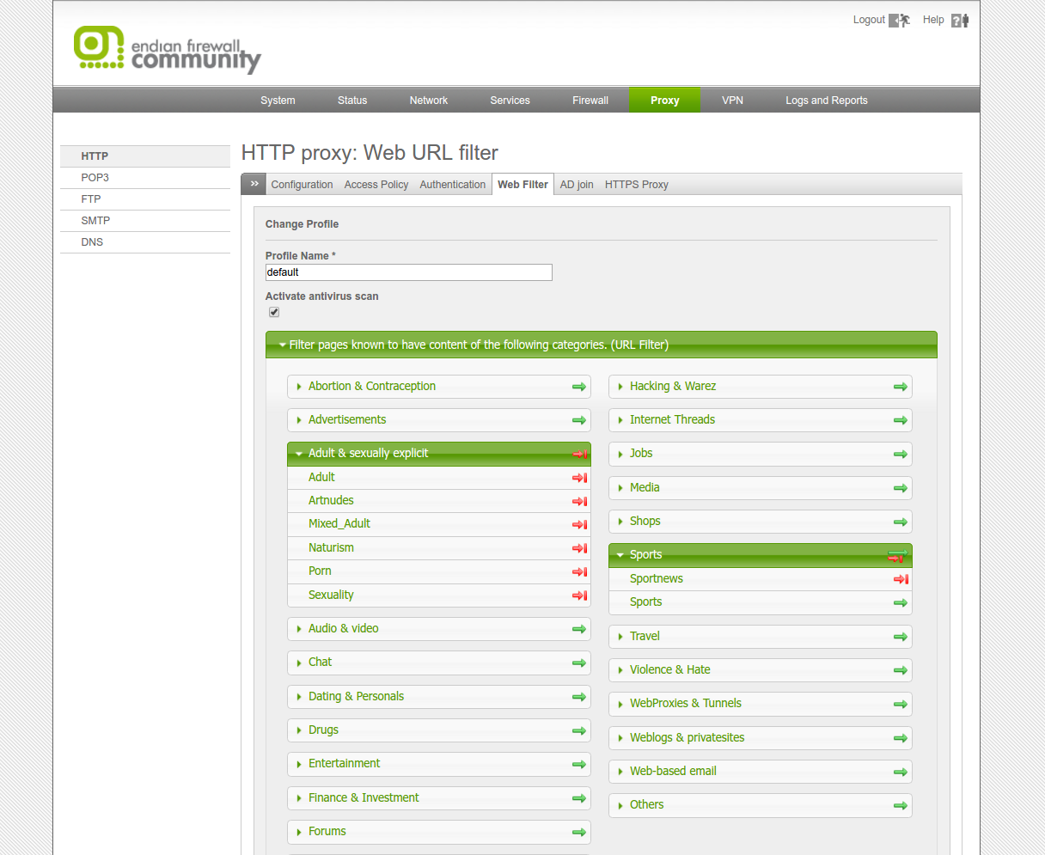
Task: Switch to the Access Policy tab
Action: (x=376, y=185)
